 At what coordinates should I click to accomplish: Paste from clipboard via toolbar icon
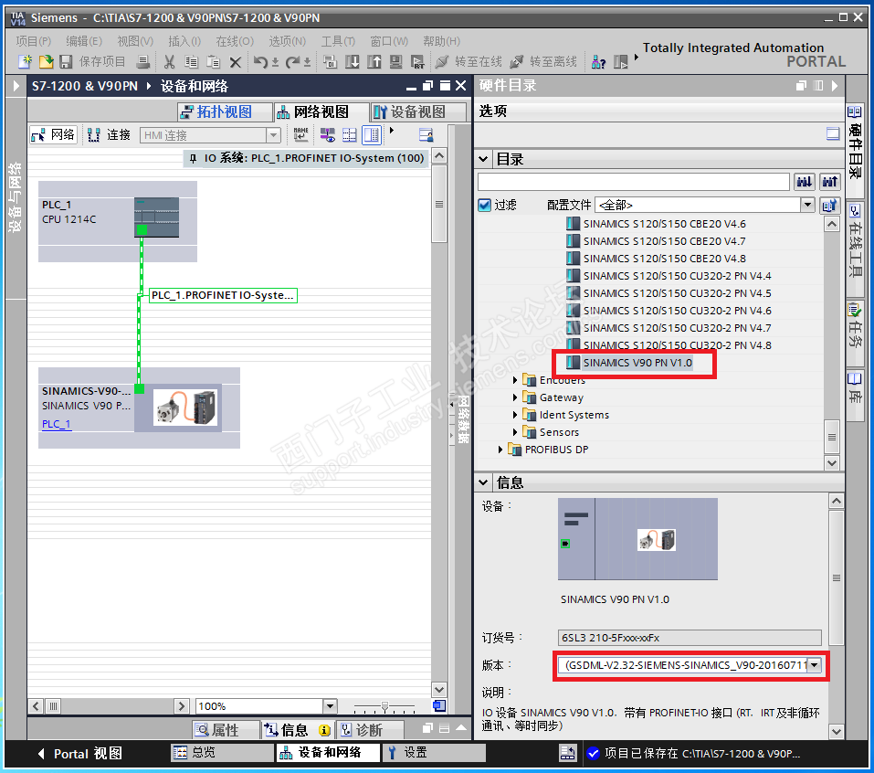[x=213, y=62]
